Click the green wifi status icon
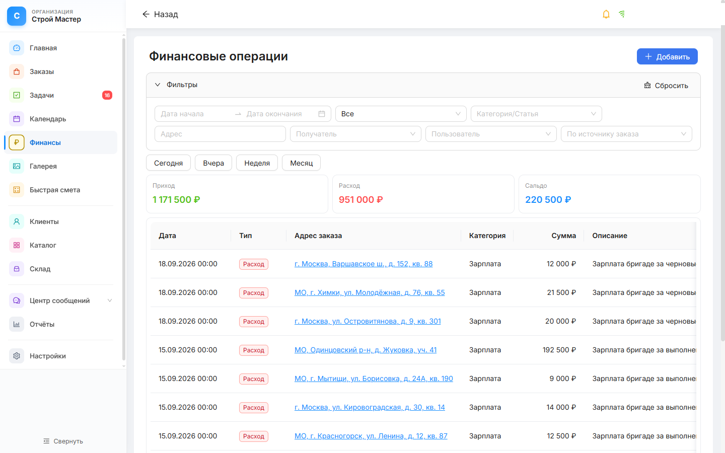 (x=622, y=14)
